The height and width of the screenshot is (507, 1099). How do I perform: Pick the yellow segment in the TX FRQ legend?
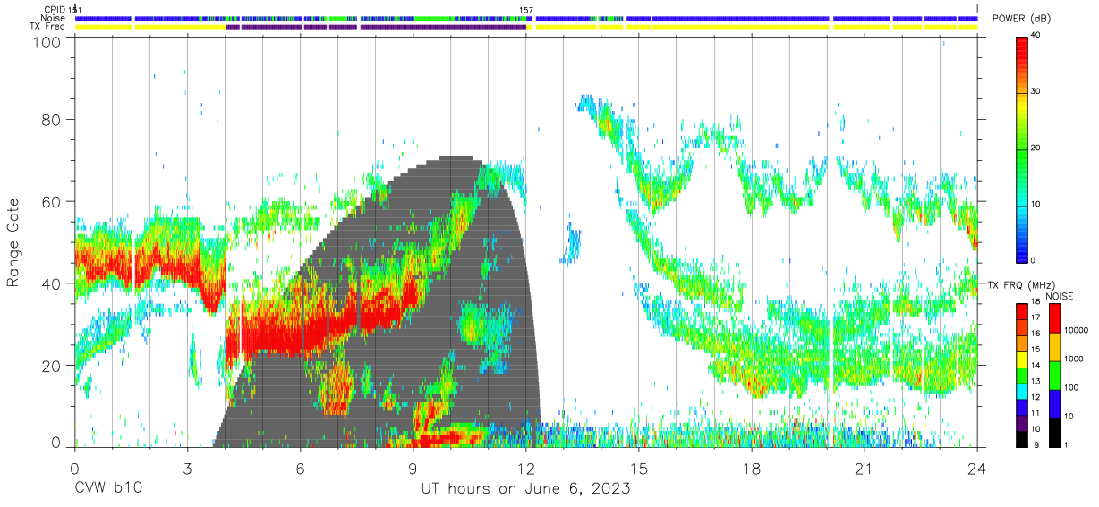(1022, 359)
